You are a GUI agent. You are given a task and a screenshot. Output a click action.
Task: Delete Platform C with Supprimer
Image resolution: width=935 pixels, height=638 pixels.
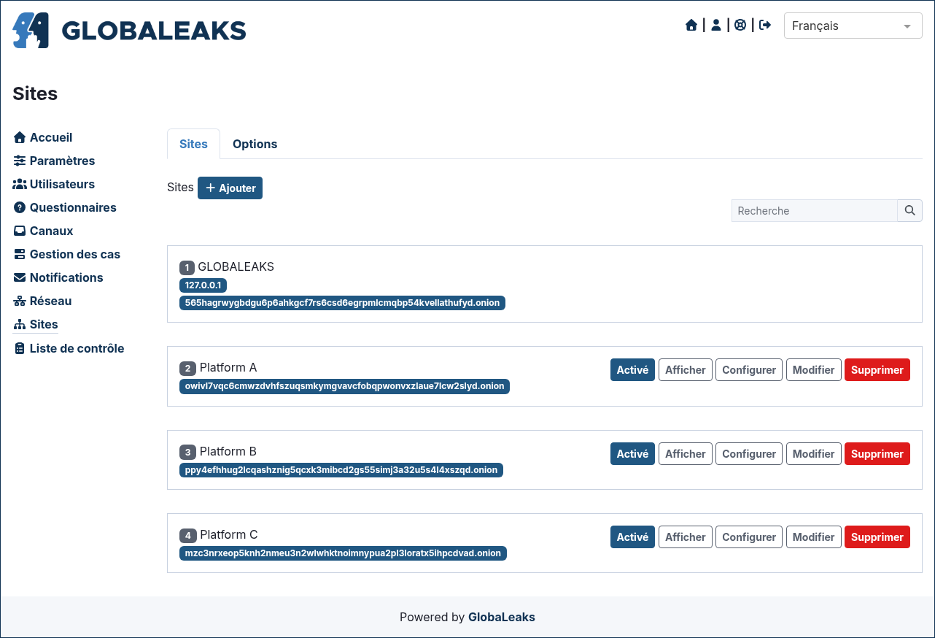(877, 537)
